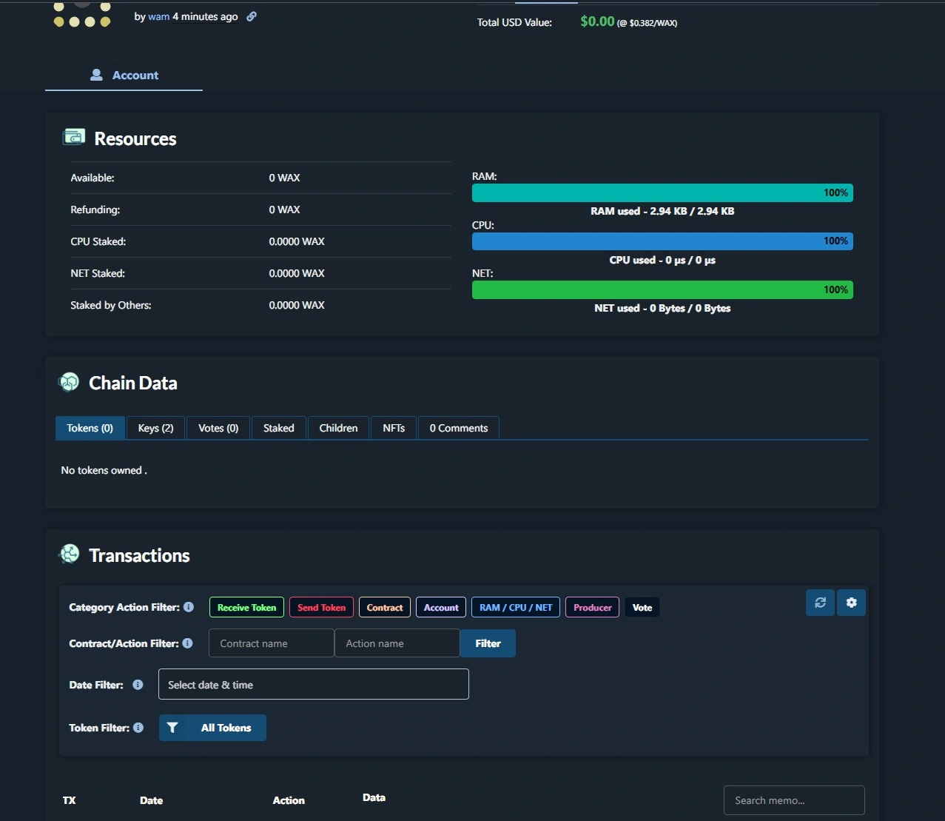
Task: Click info icon next to Category Action Filter
Action: (x=189, y=607)
